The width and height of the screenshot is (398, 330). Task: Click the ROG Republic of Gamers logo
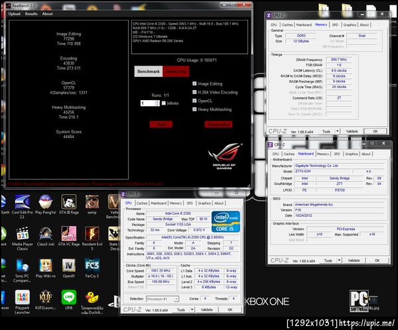[224, 156]
